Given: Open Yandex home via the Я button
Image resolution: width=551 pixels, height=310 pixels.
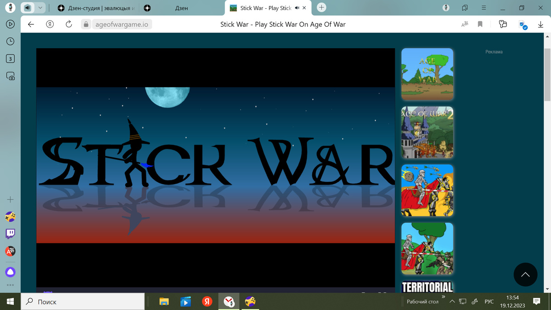Looking at the screenshot, I should 50,24.
